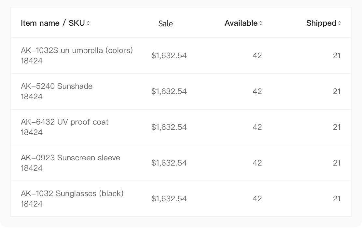
Task: Open AK-1032 Sunglasses (black) item
Action: pyautogui.click(x=72, y=194)
